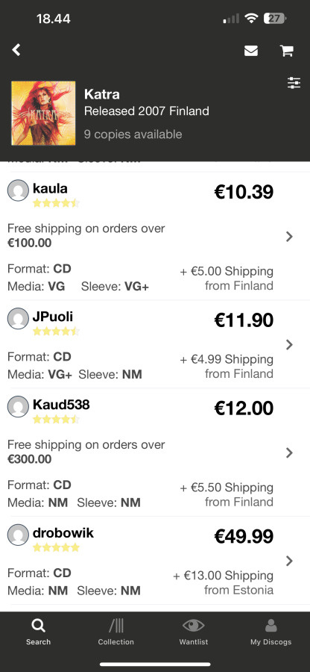Open seller name kaula
This screenshot has height=672, width=310.
pos(50,189)
